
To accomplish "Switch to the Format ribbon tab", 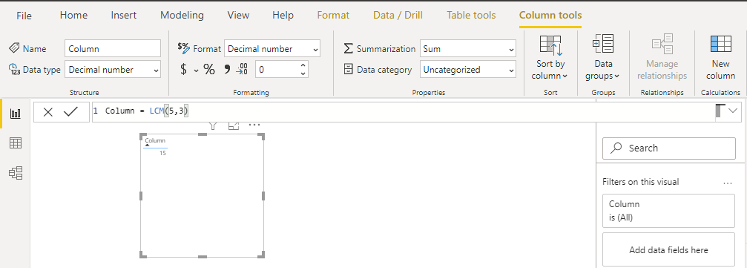I will [333, 16].
